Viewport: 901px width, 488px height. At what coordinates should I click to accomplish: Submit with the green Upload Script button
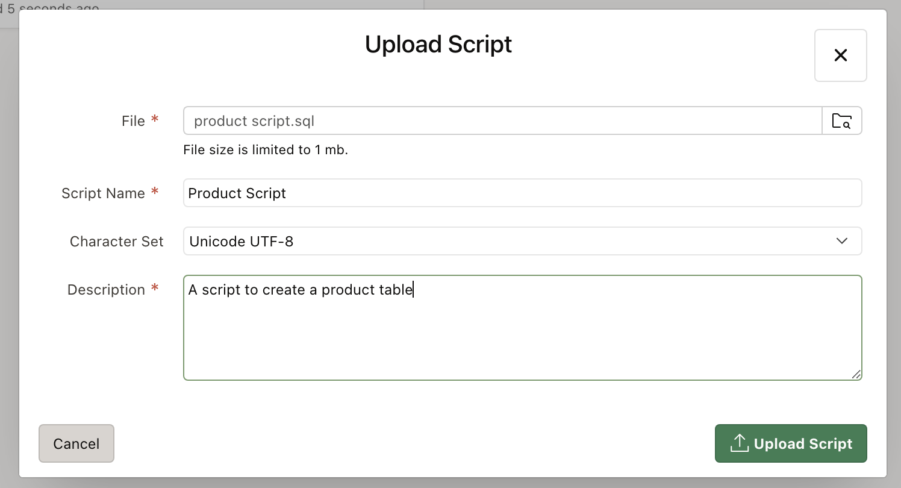coord(790,444)
